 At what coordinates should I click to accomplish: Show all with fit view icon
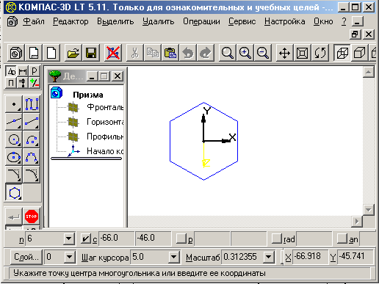(302, 53)
